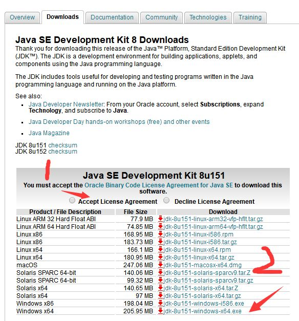Open JDK 8u151 checksum link

tap(62, 145)
